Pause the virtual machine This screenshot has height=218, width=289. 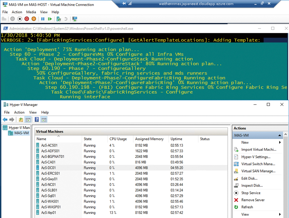pos(43,19)
